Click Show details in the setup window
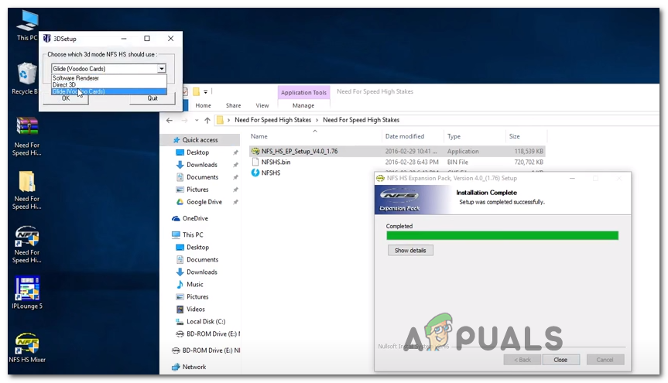Screen dimensions: 668x383 [410, 251]
